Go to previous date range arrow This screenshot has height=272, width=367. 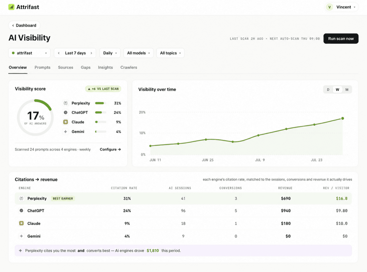[59, 53]
